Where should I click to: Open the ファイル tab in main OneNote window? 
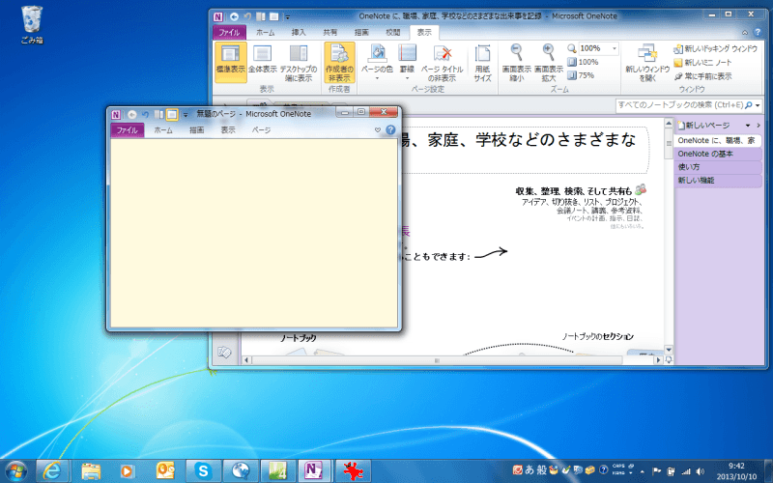coord(229,33)
